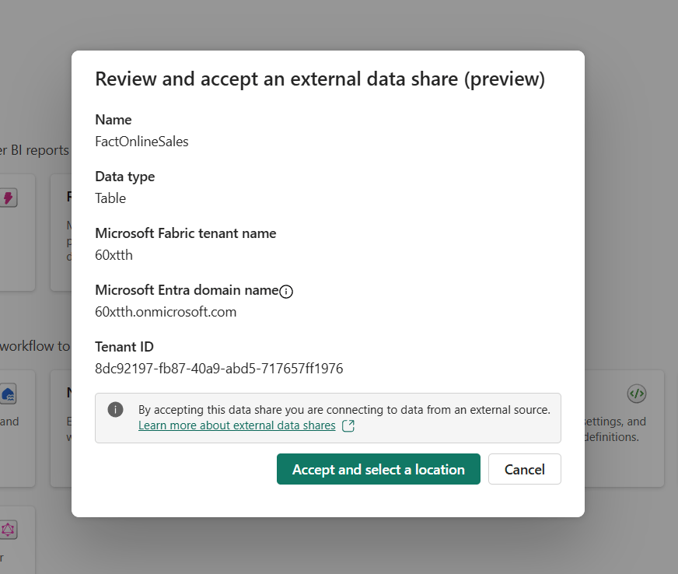Click the Table data type value
Viewport: 678px width, 574px height.
[110, 198]
